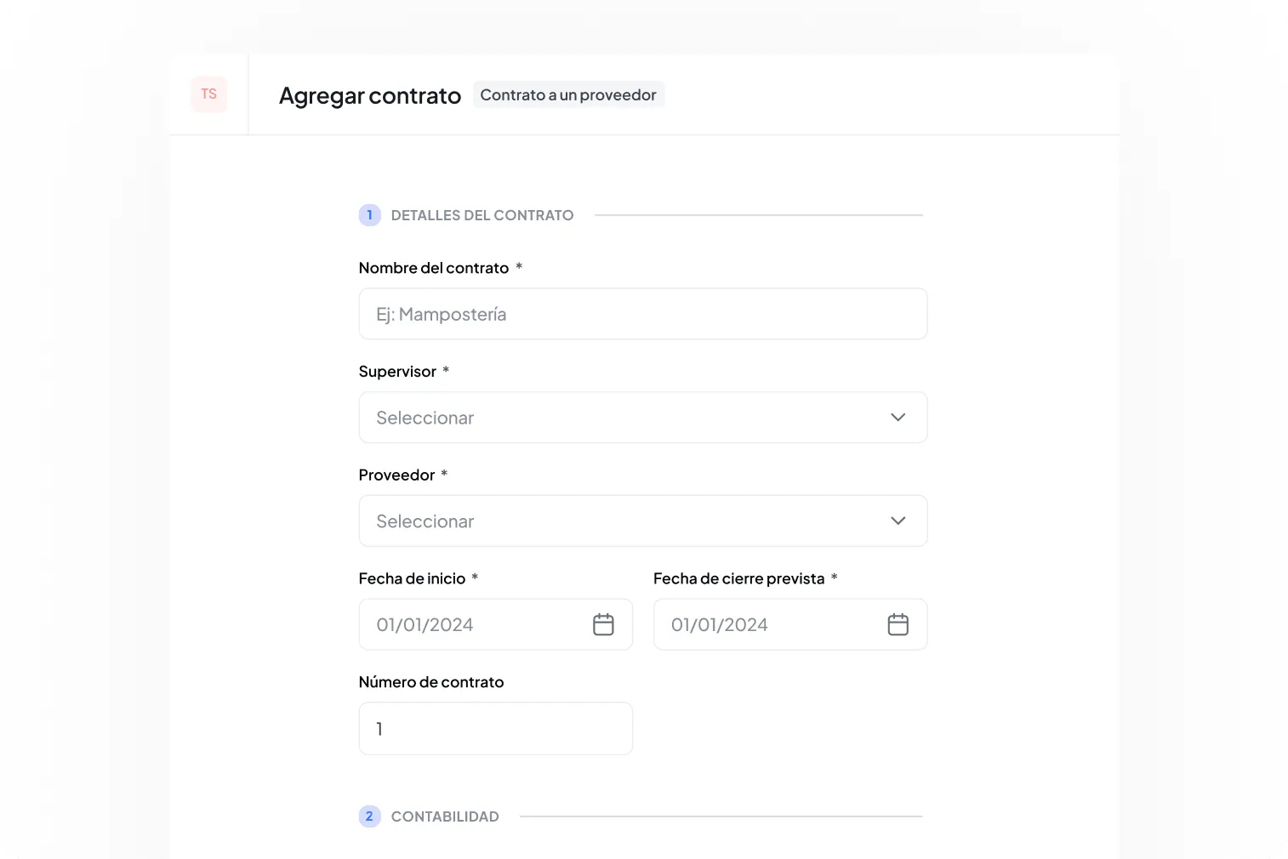Open the calendar icon for Fecha de inicio

coord(603,623)
